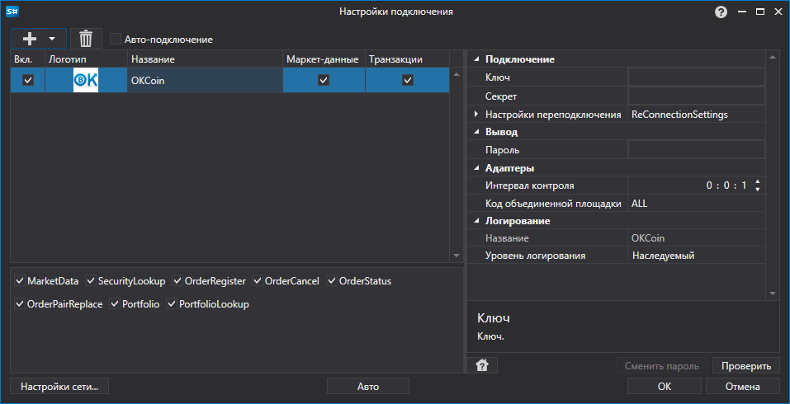Image resolution: width=790 pixels, height=404 pixels.
Task: Open Настройки сети... button
Action: [x=59, y=387]
